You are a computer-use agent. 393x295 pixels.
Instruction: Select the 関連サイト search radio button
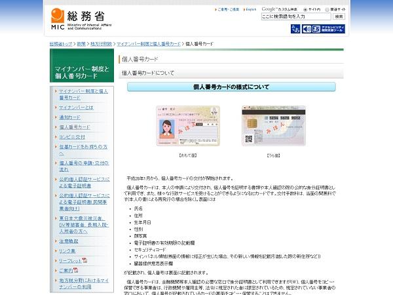(x=327, y=10)
